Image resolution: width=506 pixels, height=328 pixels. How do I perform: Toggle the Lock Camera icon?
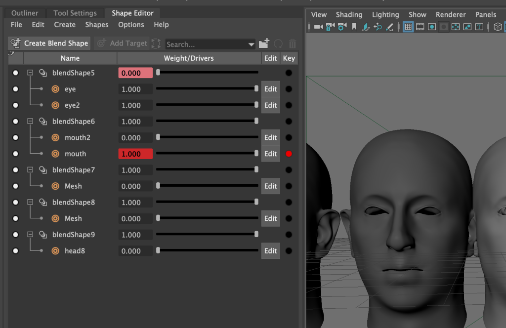(x=330, y=27)
